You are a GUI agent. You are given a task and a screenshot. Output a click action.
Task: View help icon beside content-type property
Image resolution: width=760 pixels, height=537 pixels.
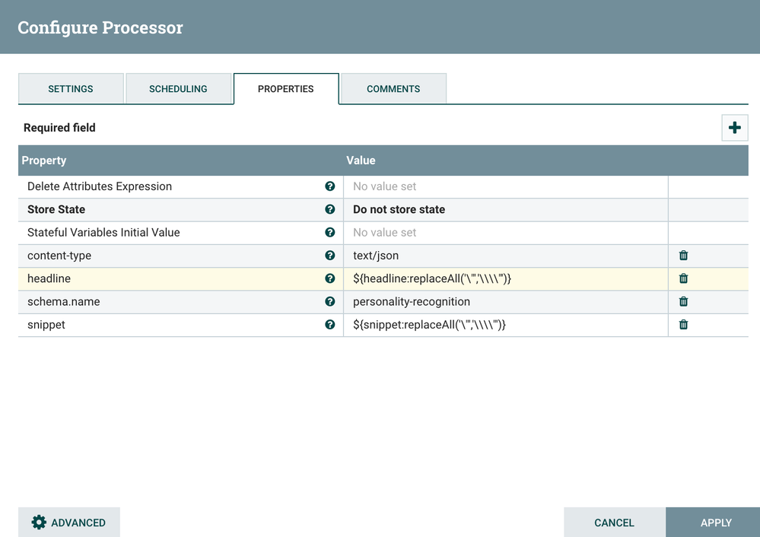(330, 256)
